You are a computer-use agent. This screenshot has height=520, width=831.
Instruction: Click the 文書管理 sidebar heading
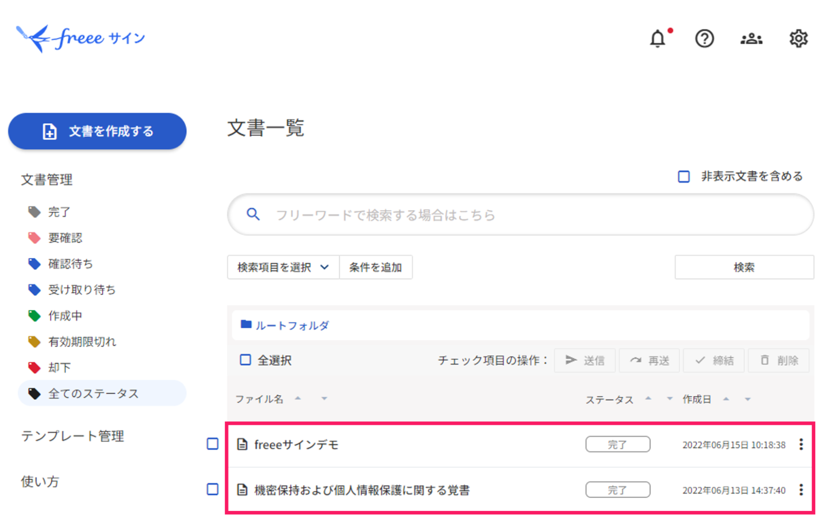pyautogui.click(x=47, y=179)
